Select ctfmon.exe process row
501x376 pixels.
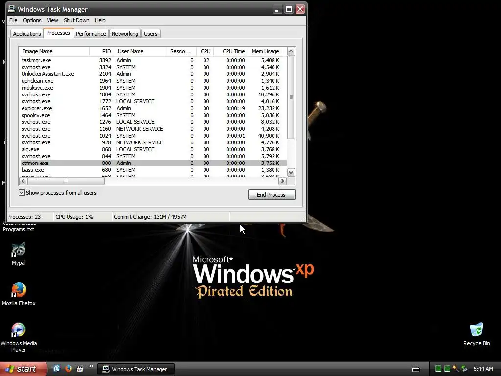153,163
